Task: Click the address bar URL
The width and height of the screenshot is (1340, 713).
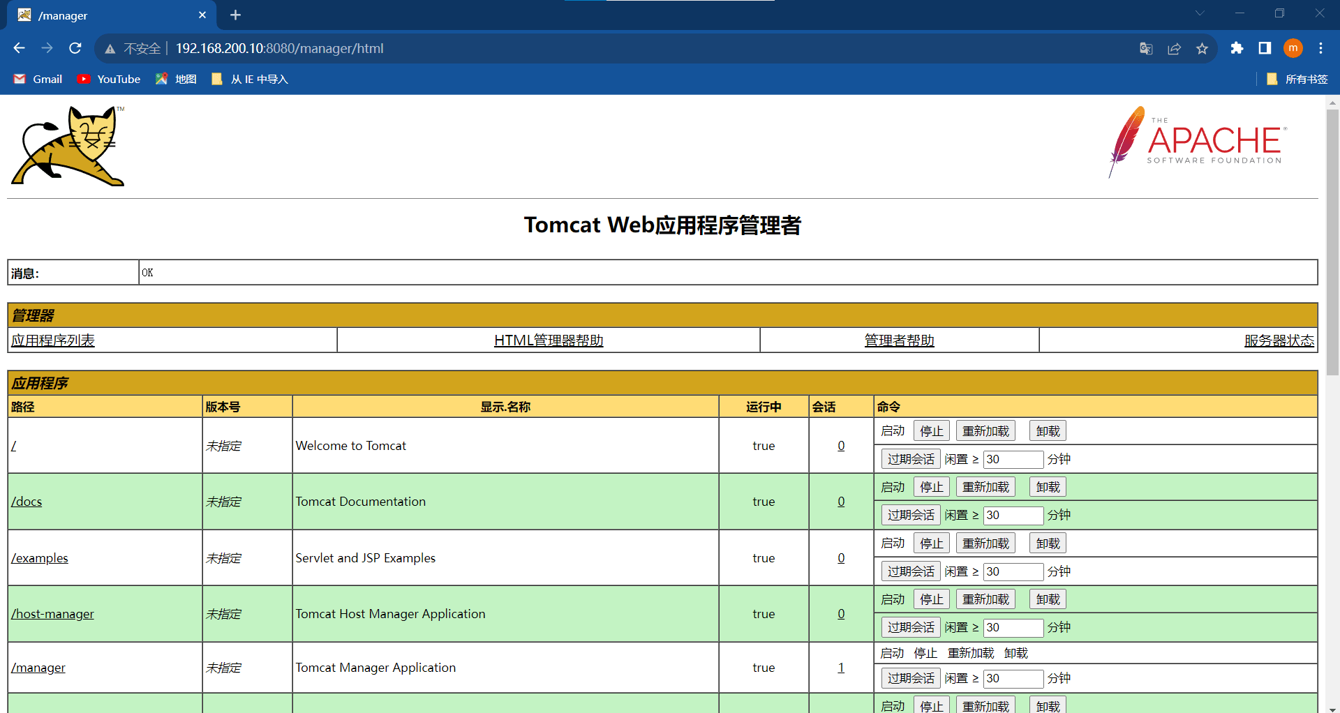Action: click(279, 48)
